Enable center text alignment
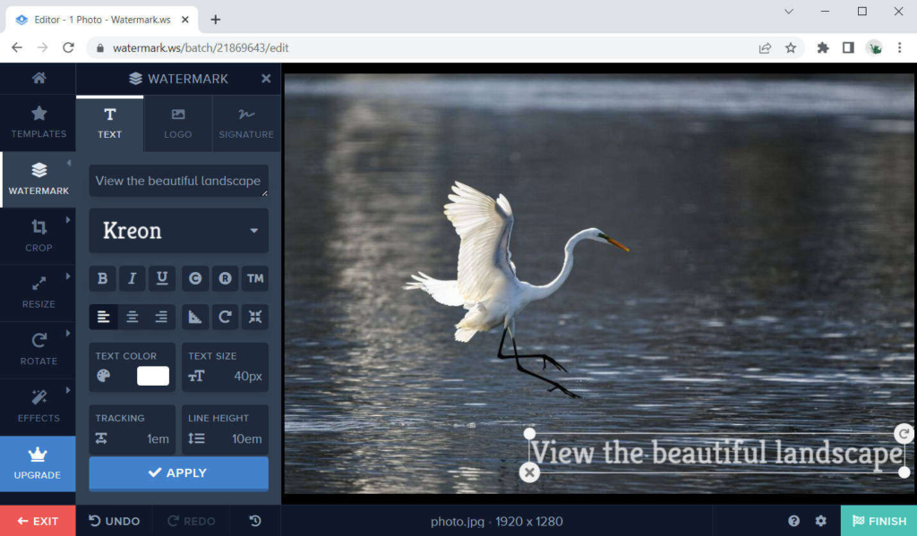 132,317
